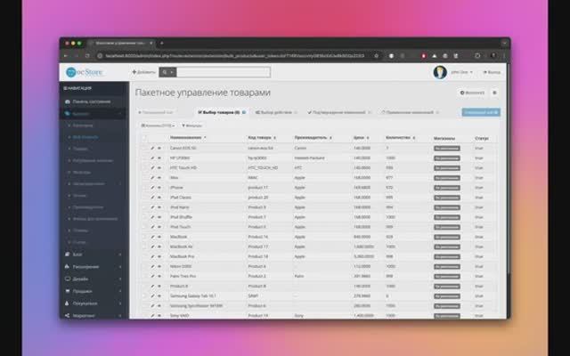
Task: Click pencil icon in MacBook Air row
Action: pos(152,247)
